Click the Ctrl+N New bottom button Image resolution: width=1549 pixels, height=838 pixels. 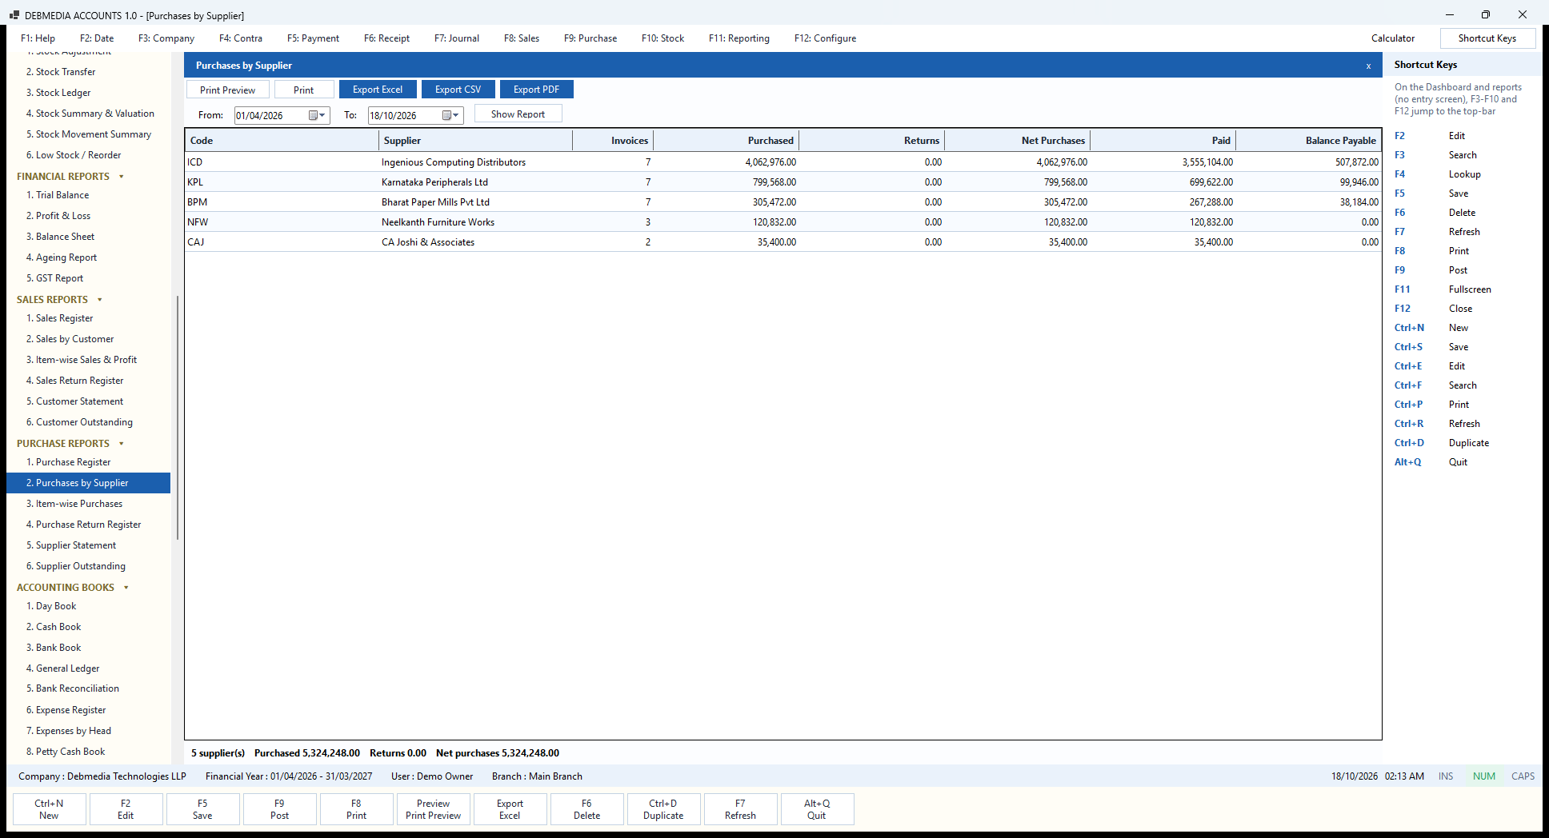49,809
